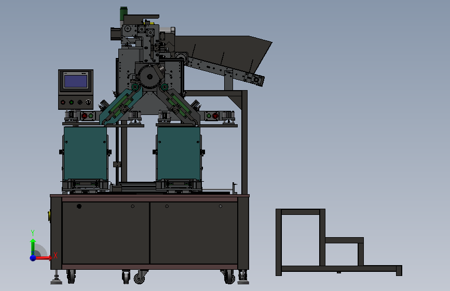450x291 pixels.
Task: Select the red button on the left bin station
Action: tap(84, 115)
